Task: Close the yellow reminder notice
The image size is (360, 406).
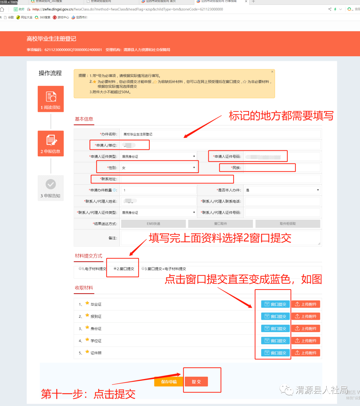Action: coord(272,72)
